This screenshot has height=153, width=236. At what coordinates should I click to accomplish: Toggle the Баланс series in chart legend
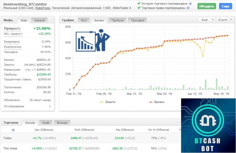[156, 102]
